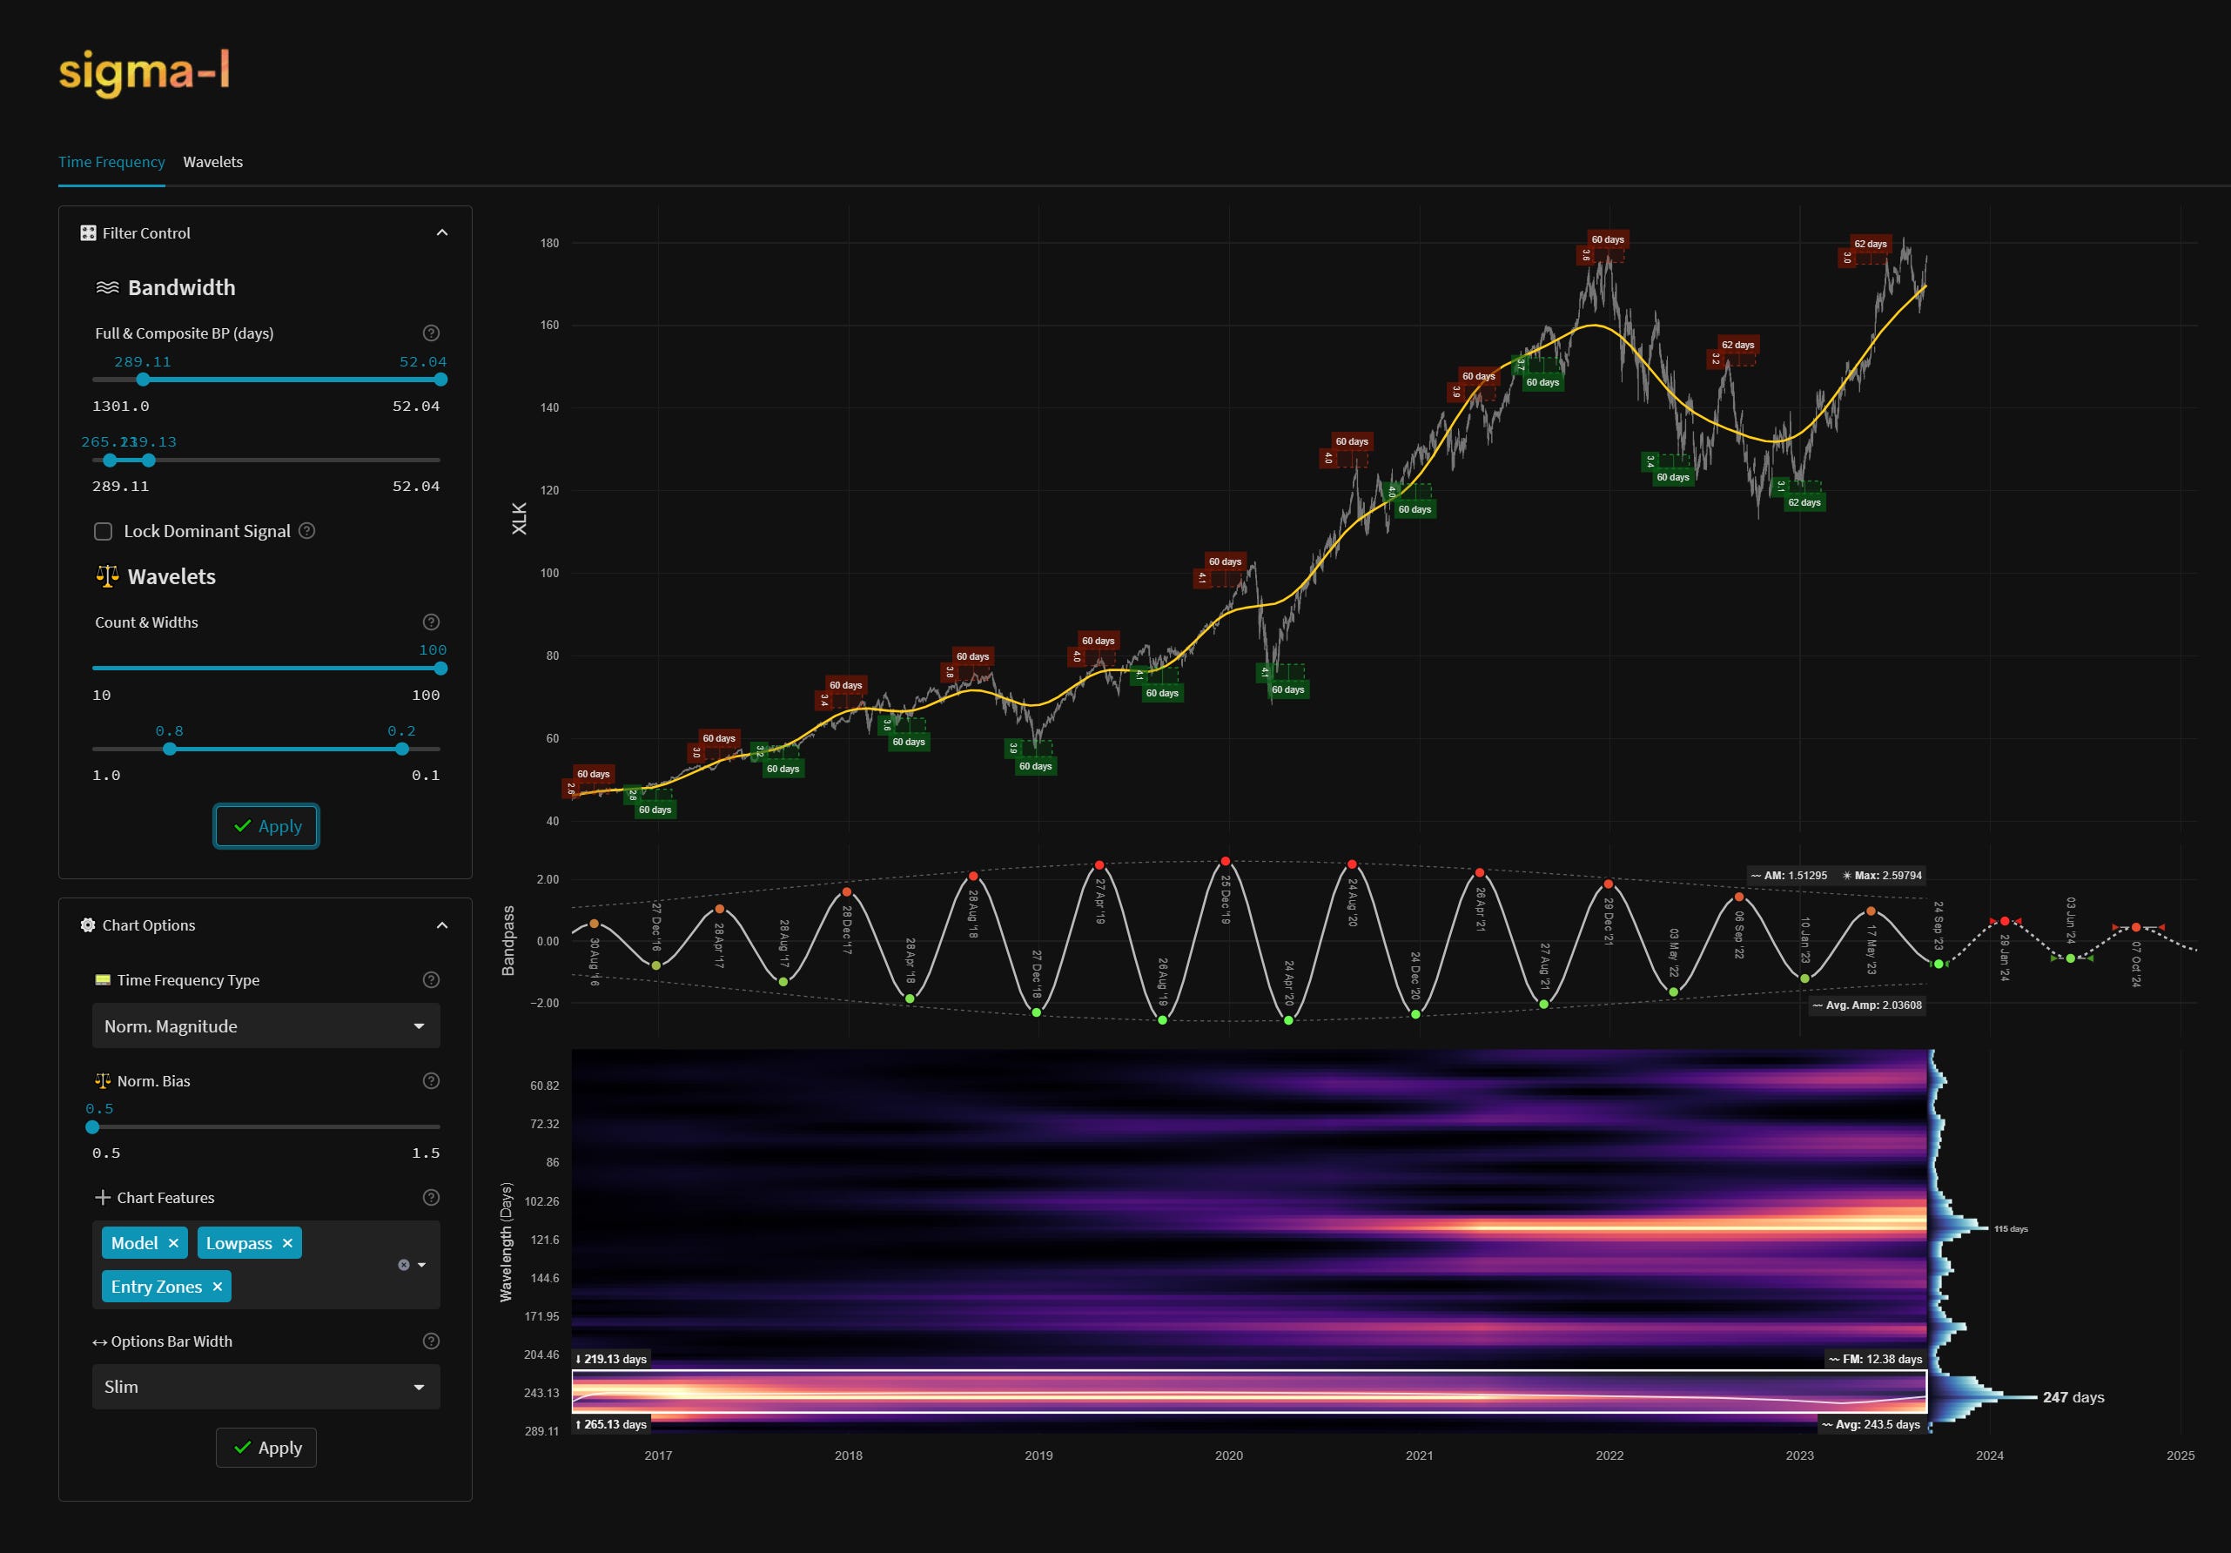Open the Norm. Magnitude dropdown
Image resolution: width=2231 pixels, height=1553 pixels.
click(265, 1026)
